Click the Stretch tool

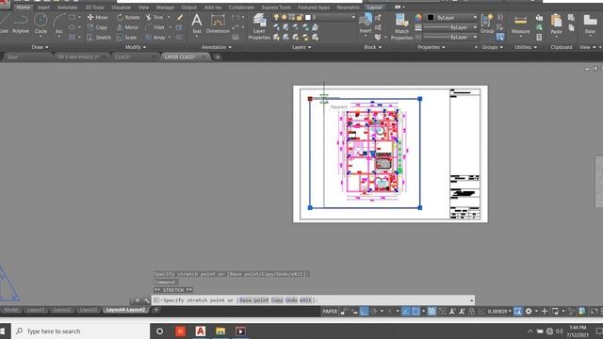point(99,38)
